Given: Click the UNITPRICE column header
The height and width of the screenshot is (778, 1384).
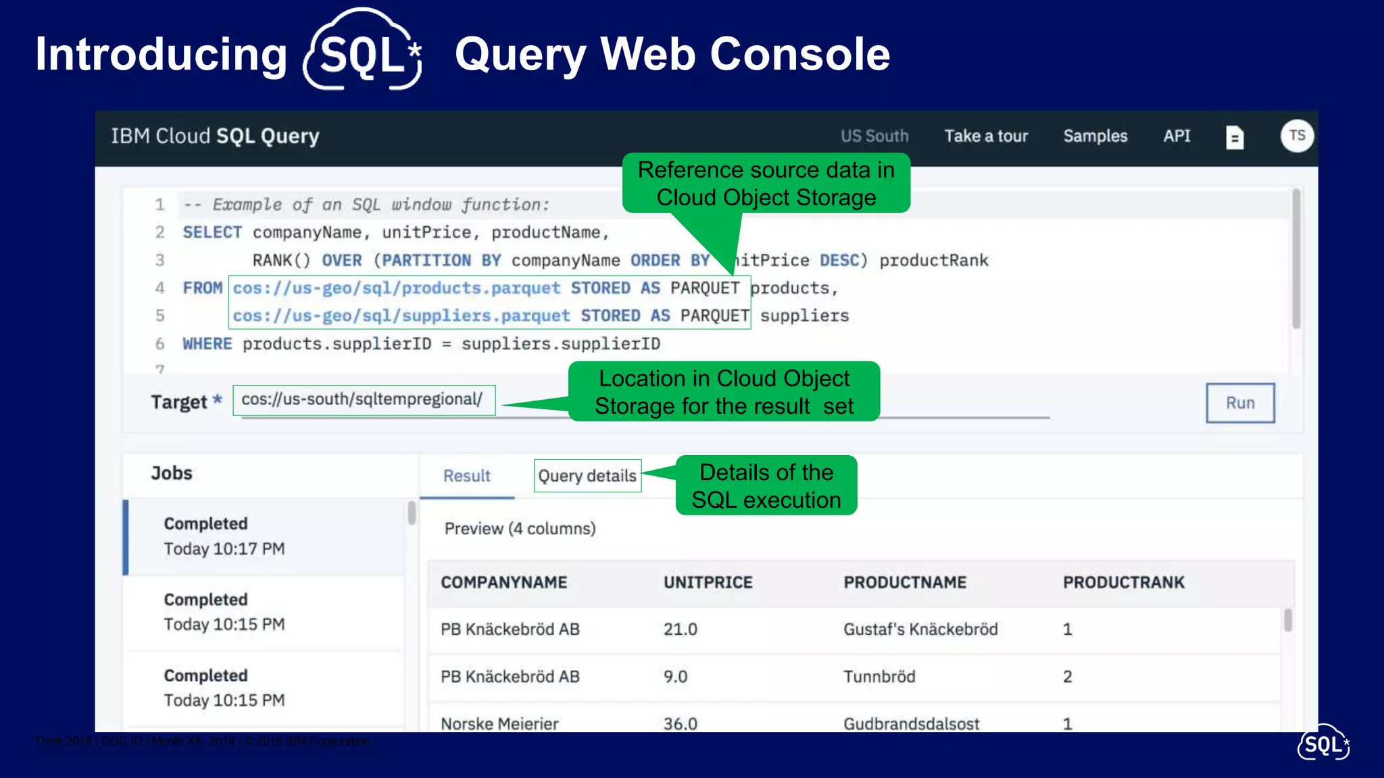Looking at the screenshot, I should tap(708, 583).
